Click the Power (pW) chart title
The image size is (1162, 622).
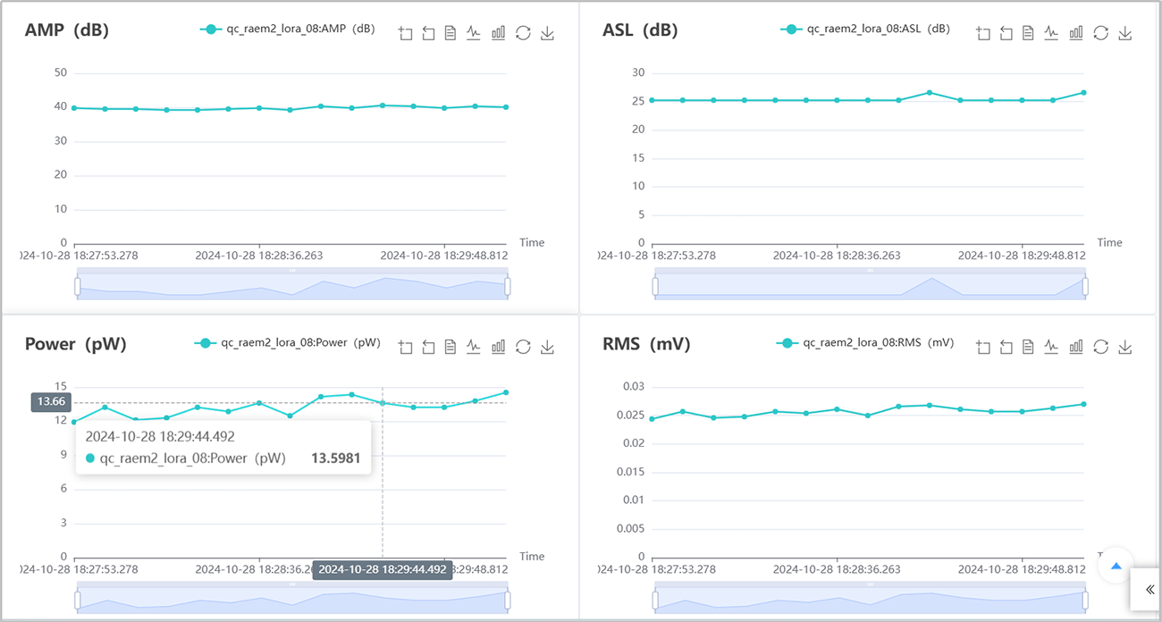coord(76,344)
